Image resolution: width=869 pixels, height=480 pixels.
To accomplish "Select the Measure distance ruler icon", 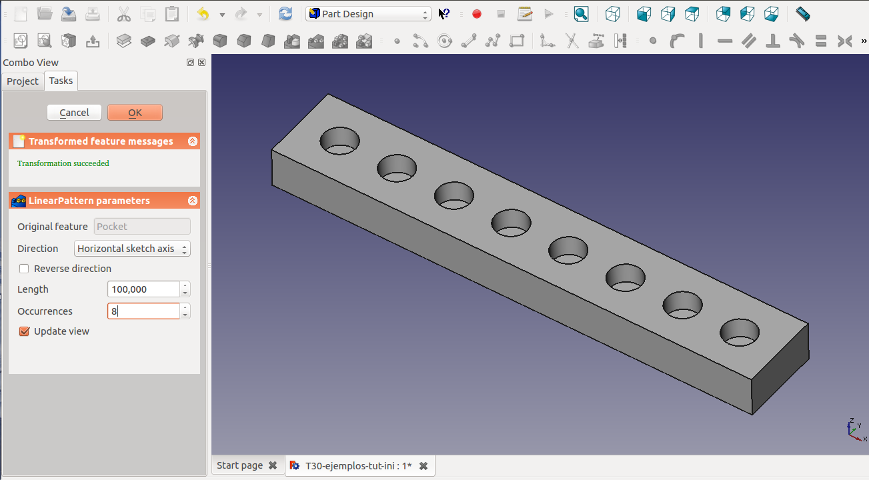I will coord(802,13).
